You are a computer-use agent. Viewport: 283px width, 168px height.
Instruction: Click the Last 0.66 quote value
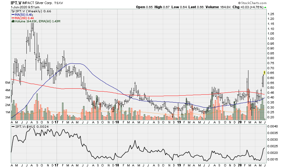point(196,7)
